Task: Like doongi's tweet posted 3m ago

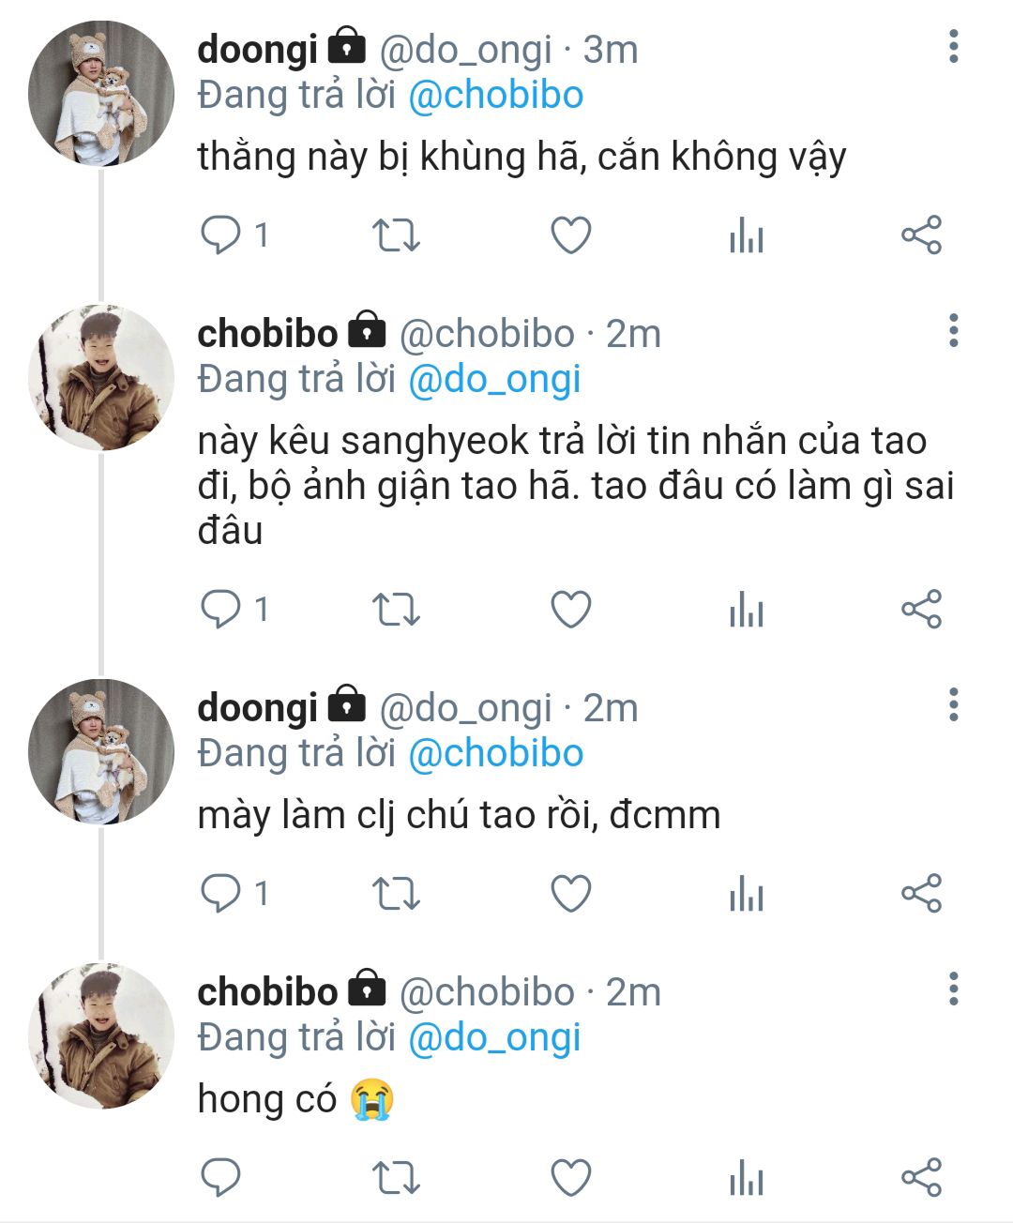Action: coord(570,235)
